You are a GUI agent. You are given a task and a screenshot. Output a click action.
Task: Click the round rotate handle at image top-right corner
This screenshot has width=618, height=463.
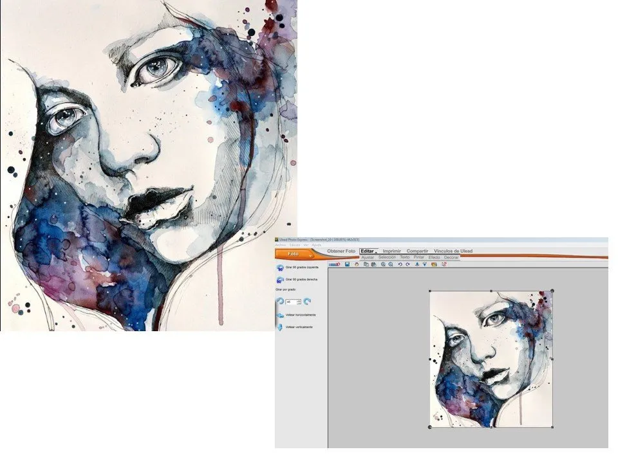552,291
